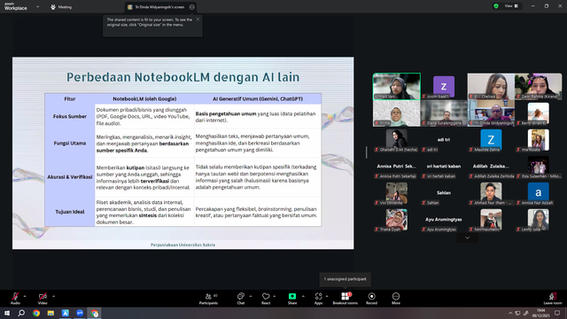Select Elana Suralenggana's video tile
This screenshot has width=567, height=319.
click(444, 113)
